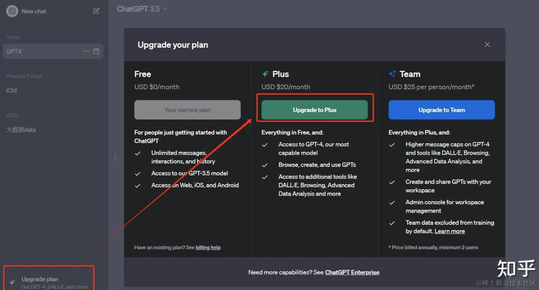Viewport: 539px width, 290px height.
Task: Close the Upgrade your plan dialog
Action: (x=487, y=44)
